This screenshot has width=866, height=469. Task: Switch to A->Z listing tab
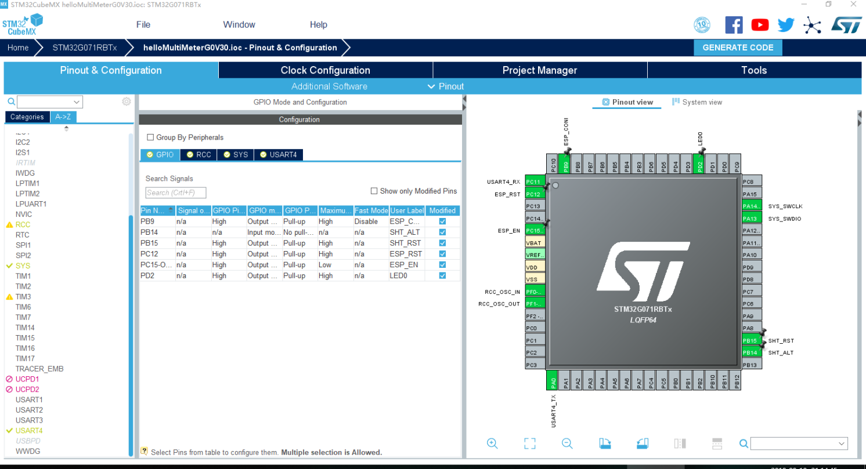point(63,117)
